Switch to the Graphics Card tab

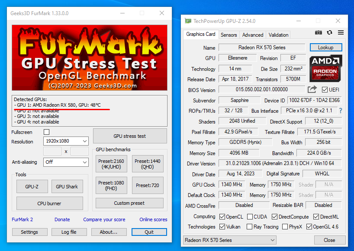(201, 34)
